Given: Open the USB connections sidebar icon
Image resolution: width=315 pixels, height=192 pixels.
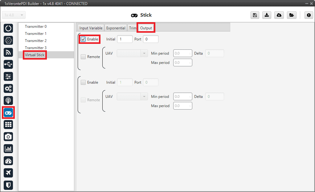Looking at the screenshot, I should (8, 64).
